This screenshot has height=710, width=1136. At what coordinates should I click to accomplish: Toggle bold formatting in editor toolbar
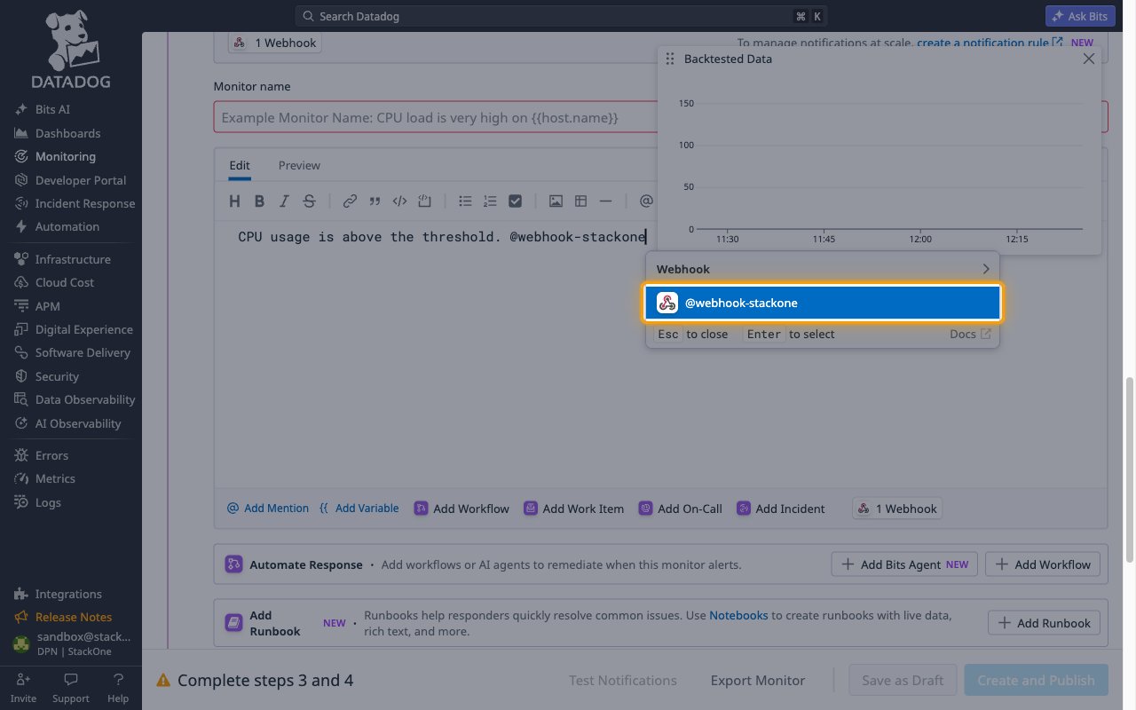click(259, 201)
